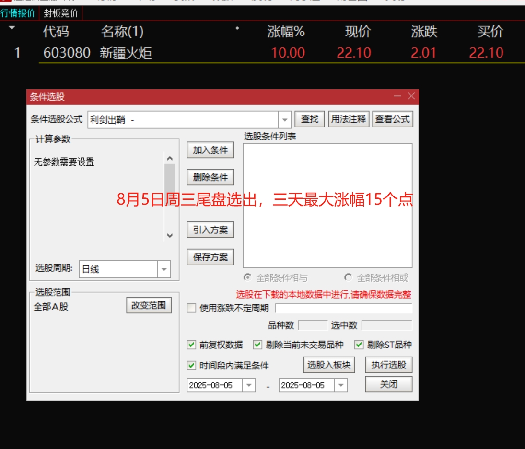Image resolution: width=525 pixels, height=449 pixels.
Task: Open the end date dropdown arrow
Action: 341,385
